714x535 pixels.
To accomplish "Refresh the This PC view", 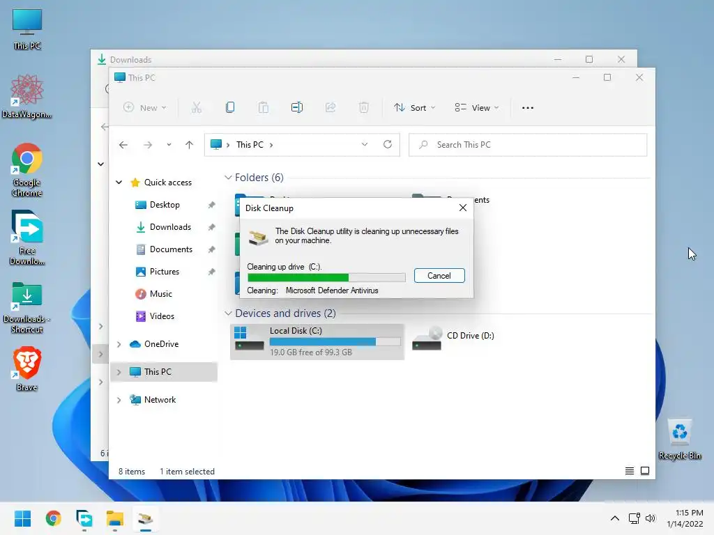I will (x=388, y=145).
